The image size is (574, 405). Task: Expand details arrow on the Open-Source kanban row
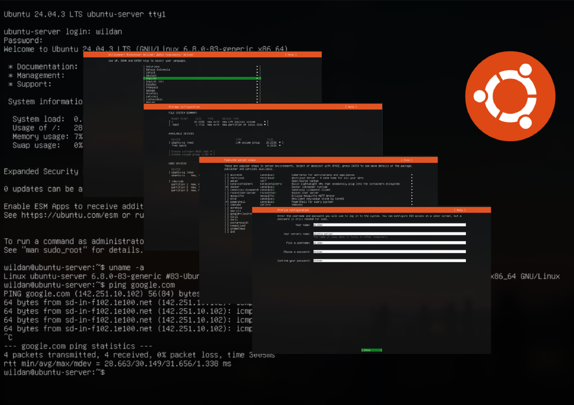click(411, 181)
